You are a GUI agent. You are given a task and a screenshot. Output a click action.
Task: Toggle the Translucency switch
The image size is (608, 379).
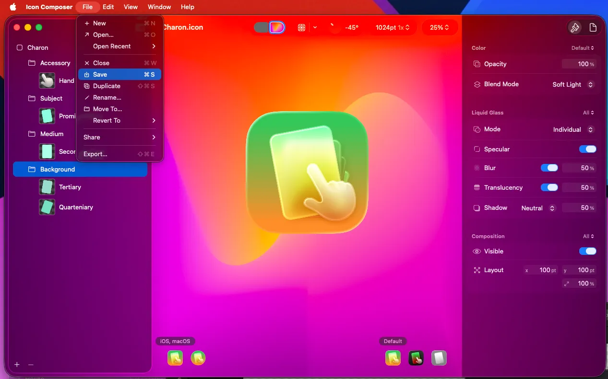[x=549, y=187]
